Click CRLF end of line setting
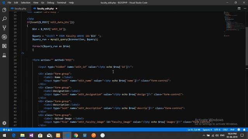Viewport: 248px width, 139px height. point(225,130)
